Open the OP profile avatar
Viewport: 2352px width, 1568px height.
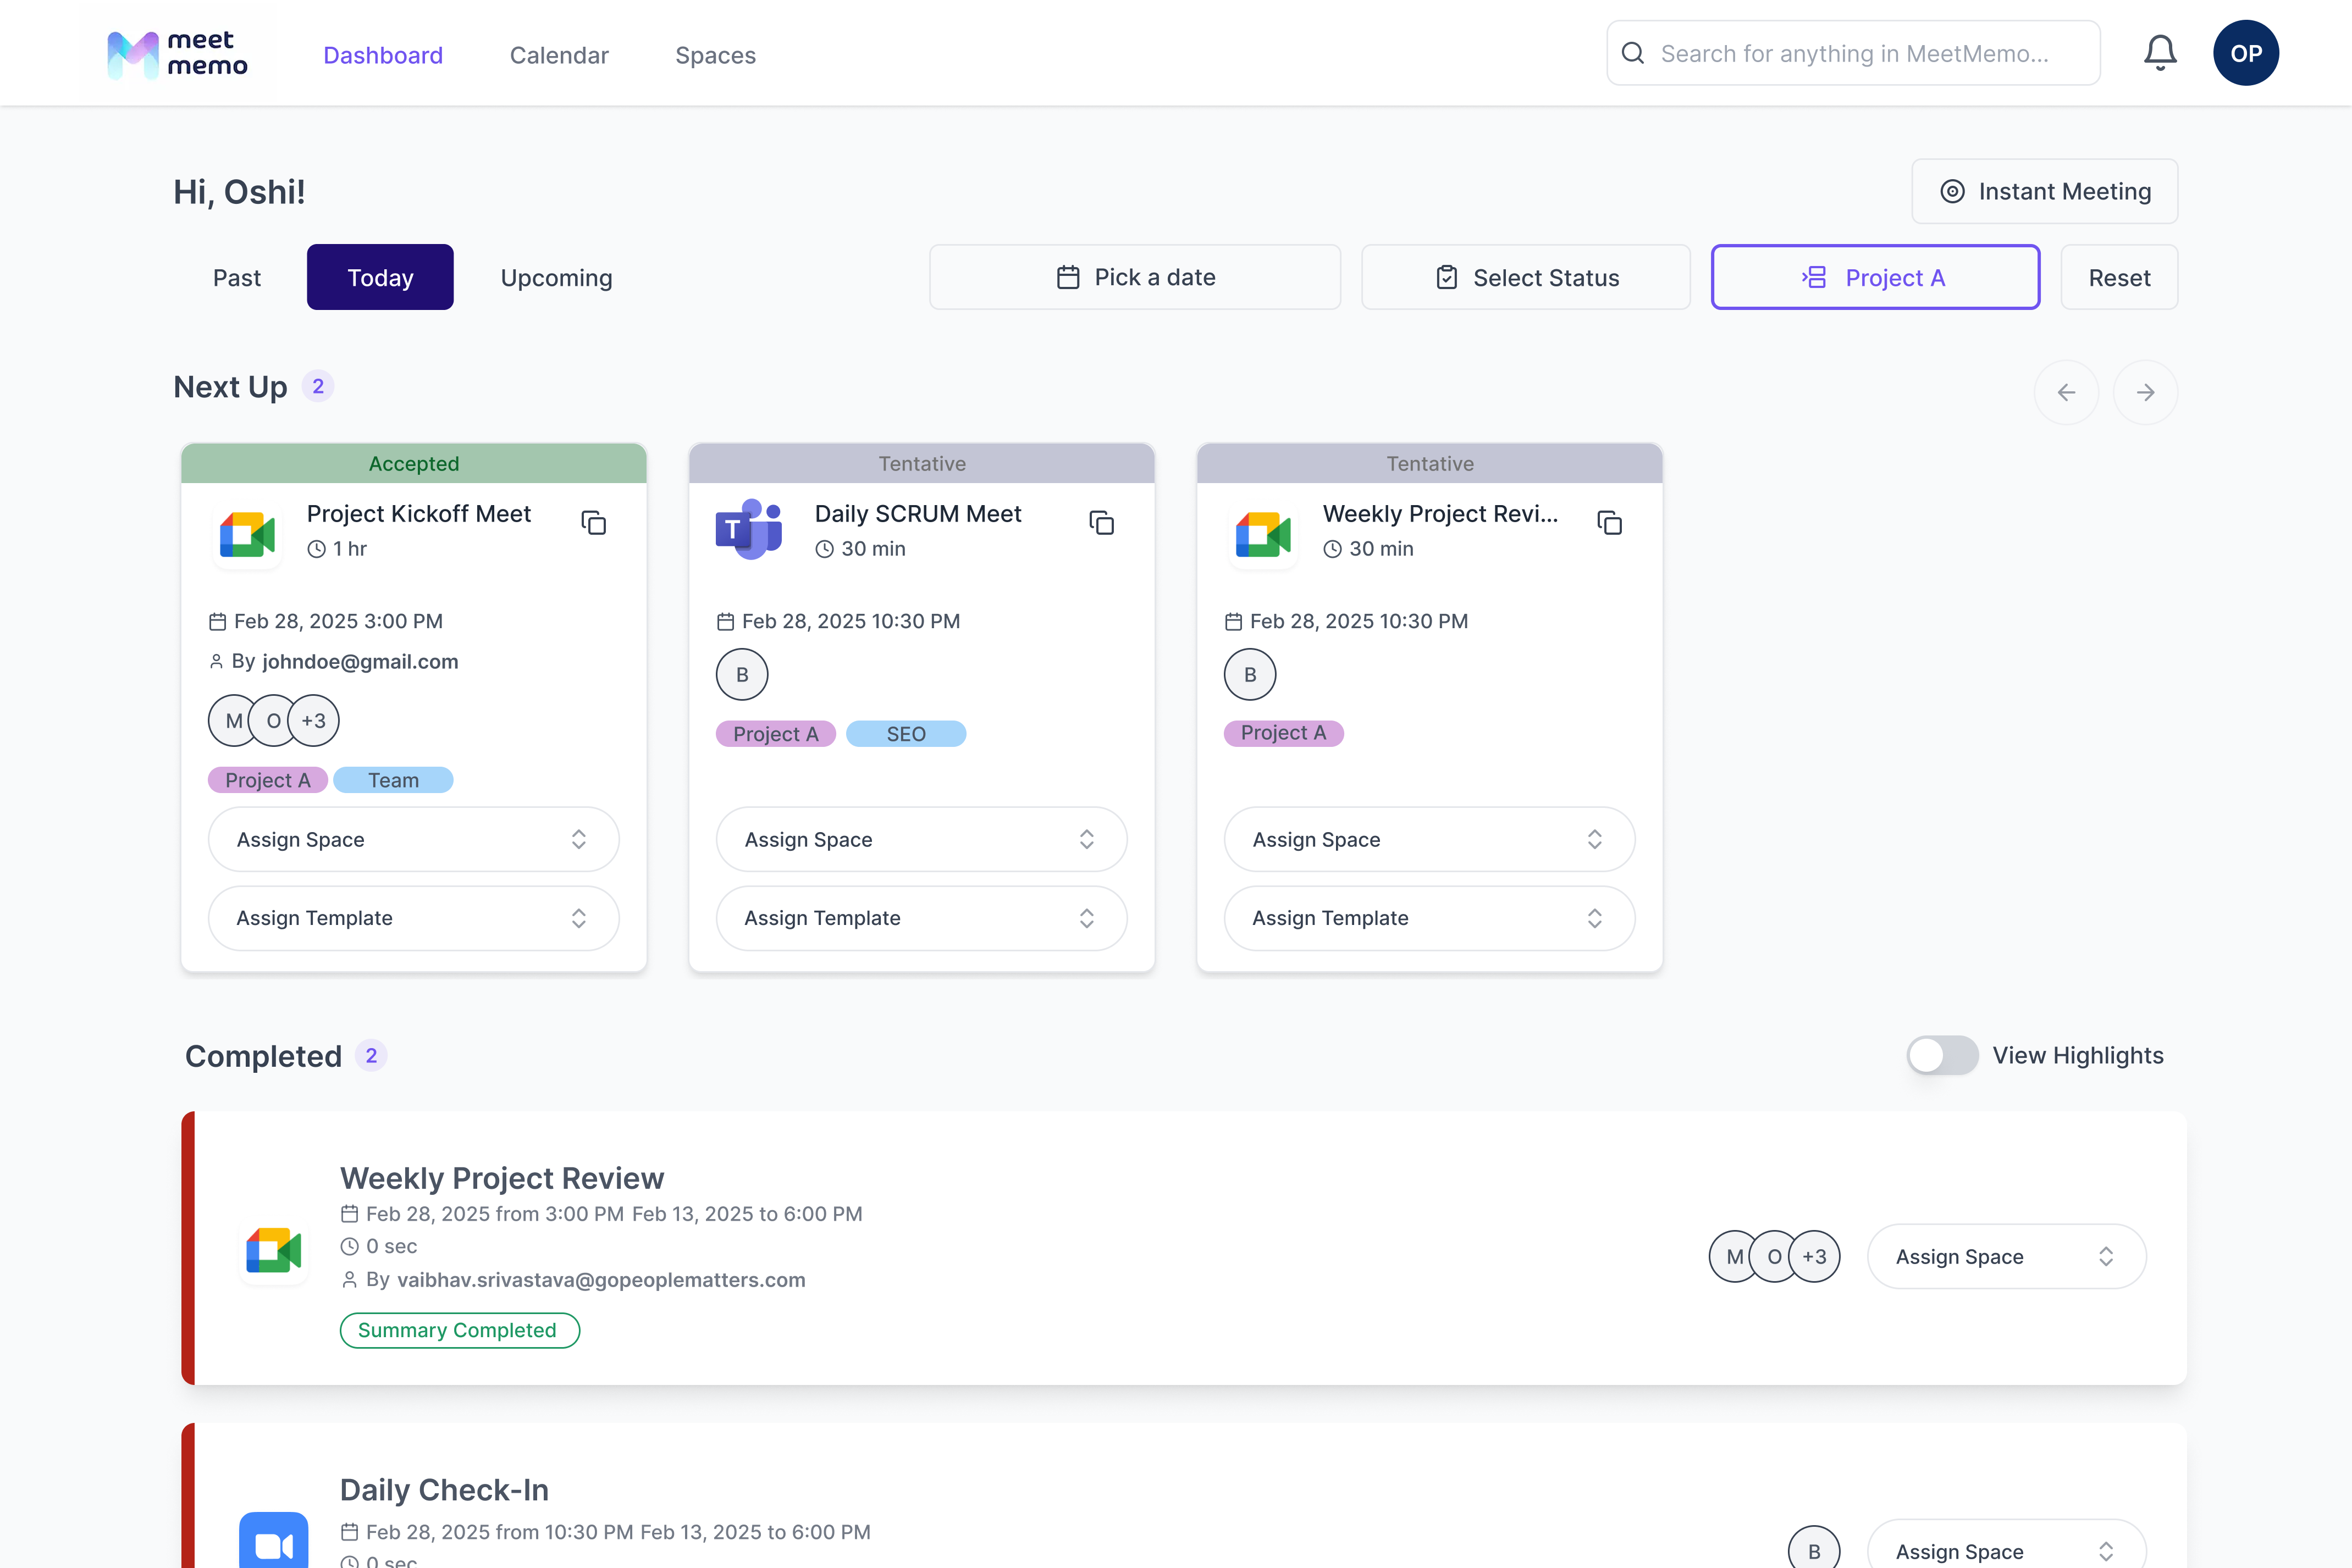pos(2246,52)
